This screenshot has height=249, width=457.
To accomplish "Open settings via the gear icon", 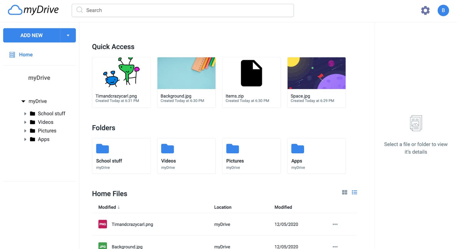I will click(425, 10).
